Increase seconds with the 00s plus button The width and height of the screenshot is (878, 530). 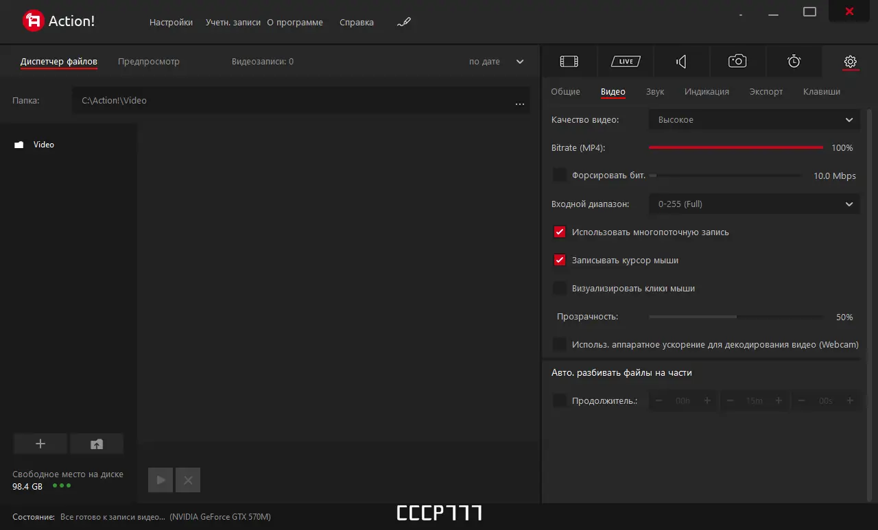pos(850,400)
